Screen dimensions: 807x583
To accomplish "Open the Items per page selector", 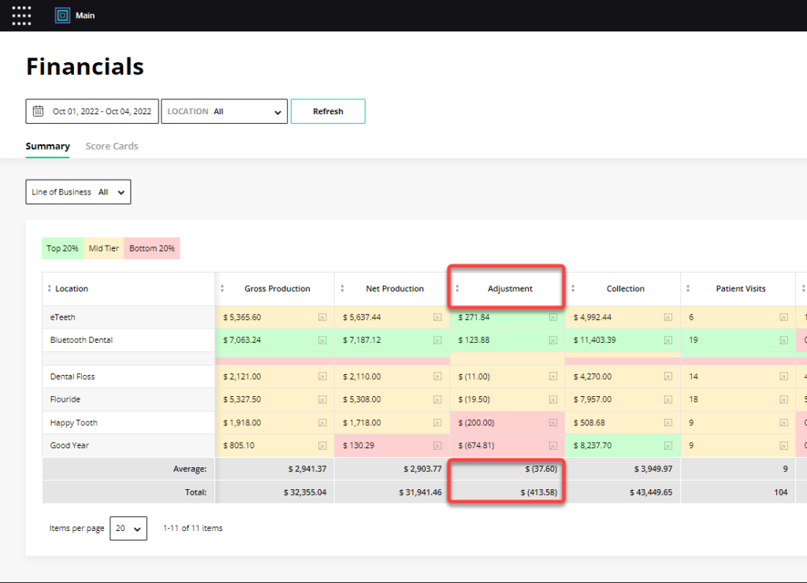I will pyautogui.click(x=128, y=528).
